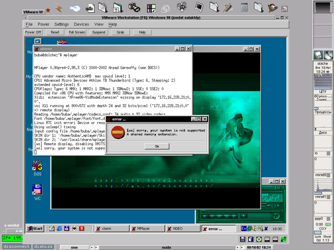
Task: Click the red download arrow quick launch icon
Action: [82, 229]
